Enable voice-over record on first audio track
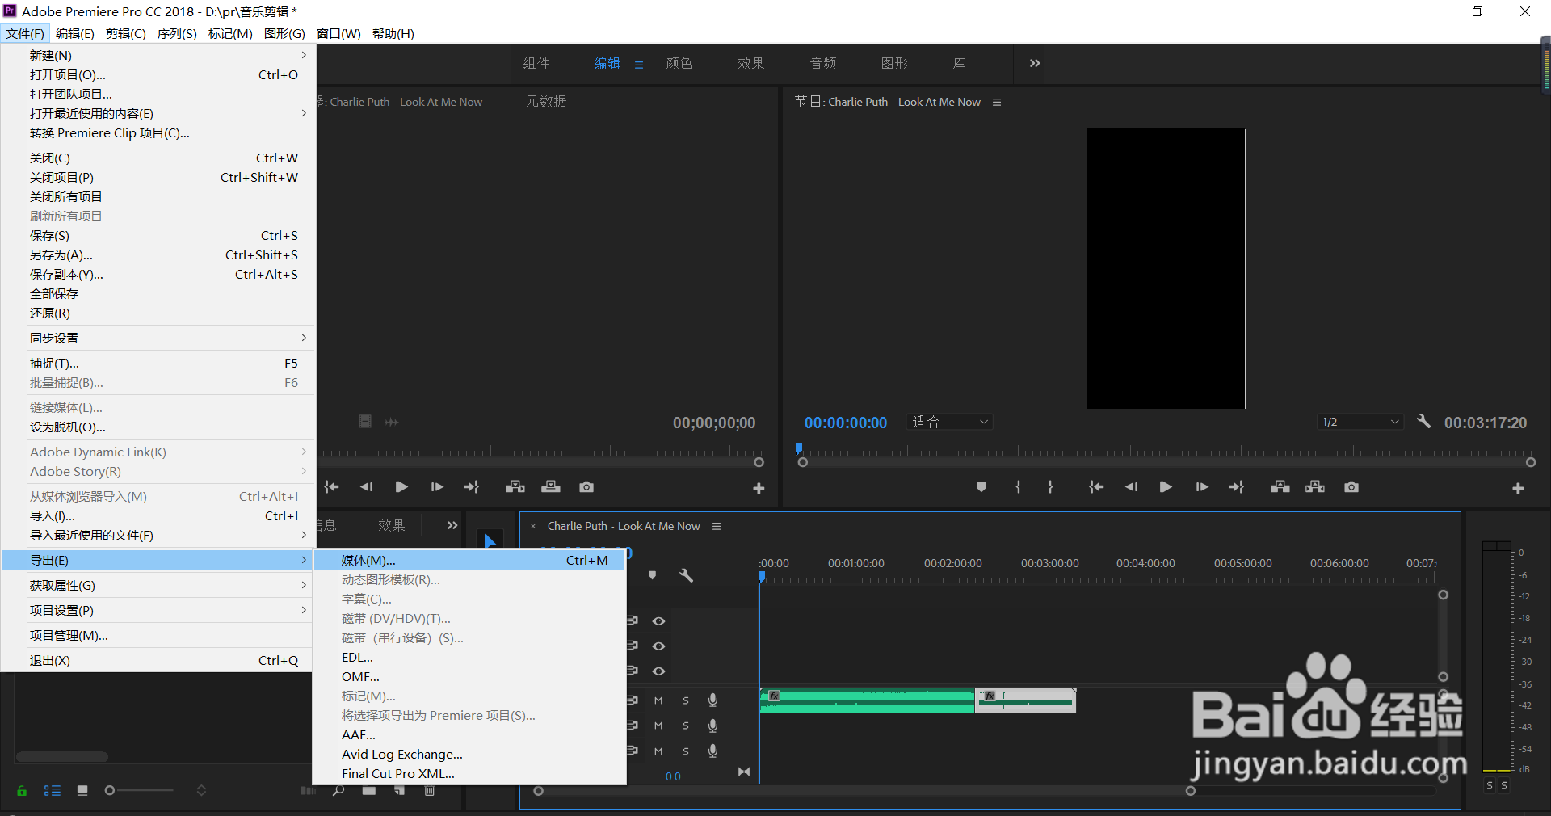This screenshot has height=816, width=1551. 712,700
